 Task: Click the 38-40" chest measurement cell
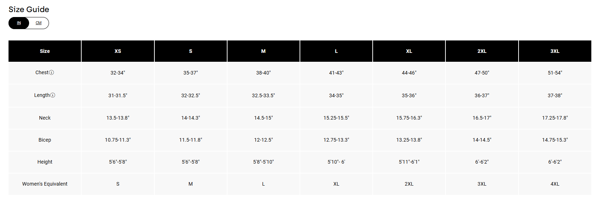pos(263,73)
